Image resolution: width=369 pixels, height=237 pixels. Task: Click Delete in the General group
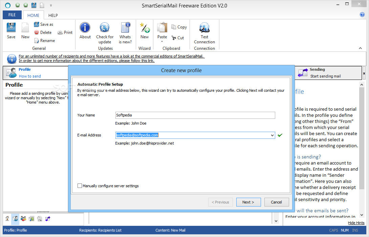click(x=43, y=33)
